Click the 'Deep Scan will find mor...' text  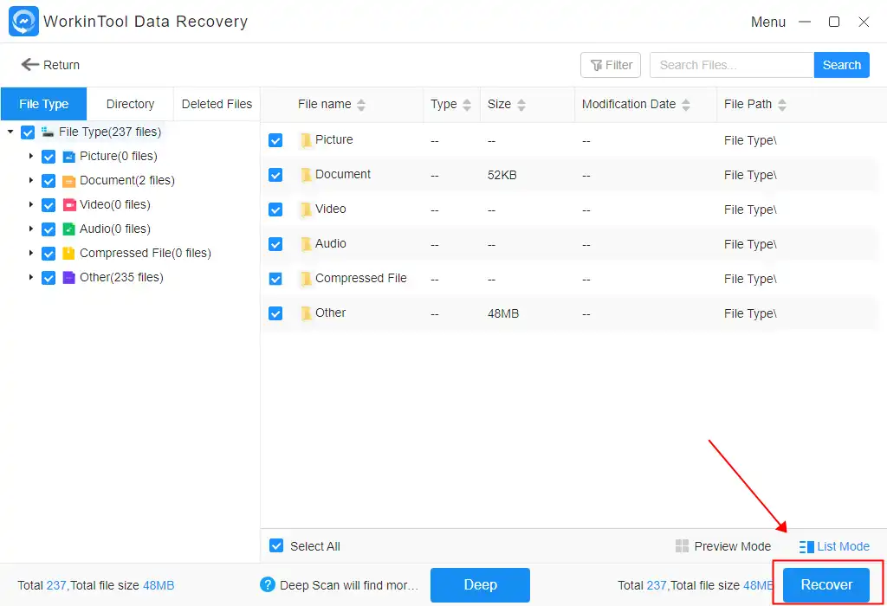point(349,585)
